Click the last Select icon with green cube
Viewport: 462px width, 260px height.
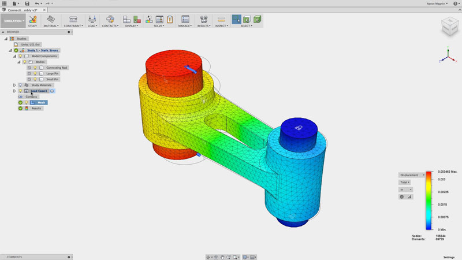[x=257, y=20]
